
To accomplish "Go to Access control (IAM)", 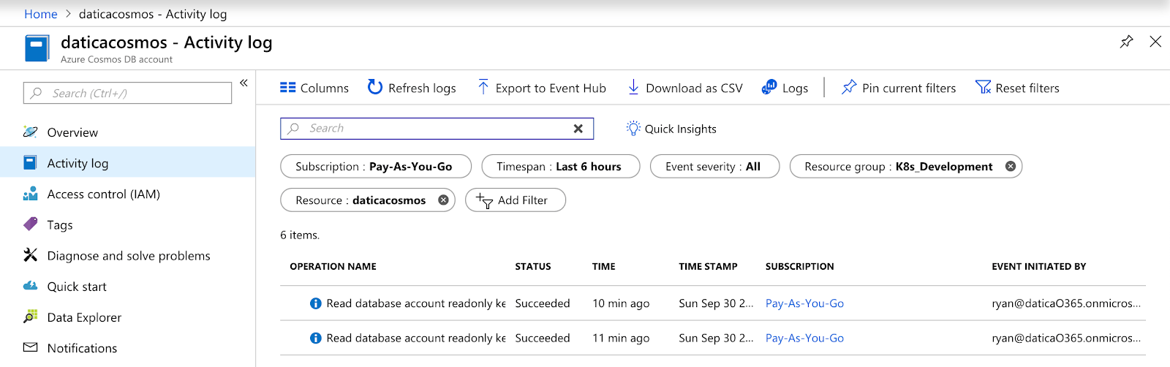I will click(103, 194).
